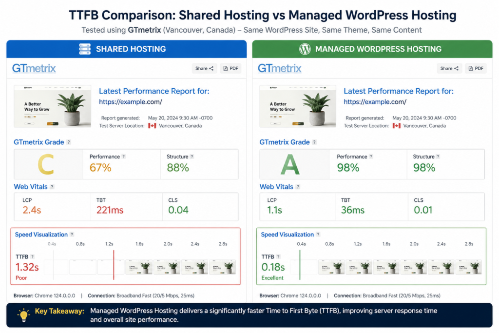499x333 pixels.
Task: Click Web Vitals help icon, Managed WordPress
Action: coord(298,187)
